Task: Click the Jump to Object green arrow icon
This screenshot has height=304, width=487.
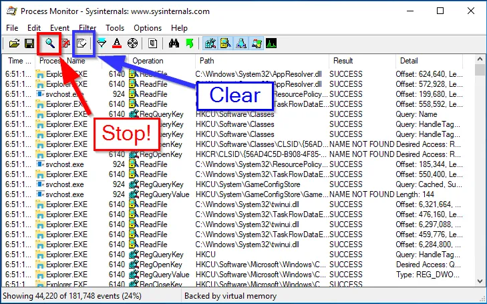Action: tap(189, 43)
